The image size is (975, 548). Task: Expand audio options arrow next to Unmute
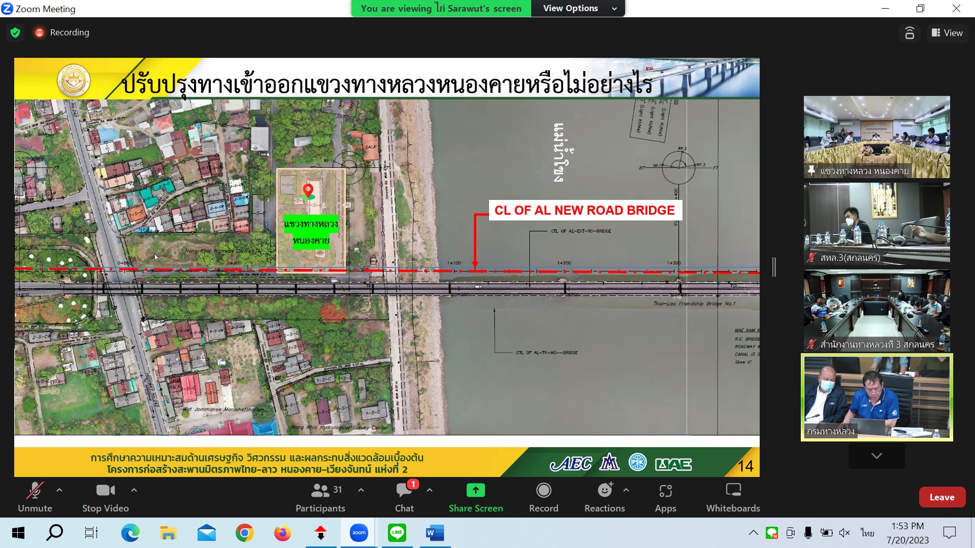(x=59, y=490)
